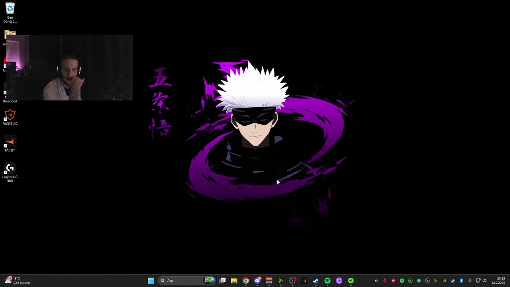
Task: Open the weather widget showing 16°C
Action: (x=17, y=281)
